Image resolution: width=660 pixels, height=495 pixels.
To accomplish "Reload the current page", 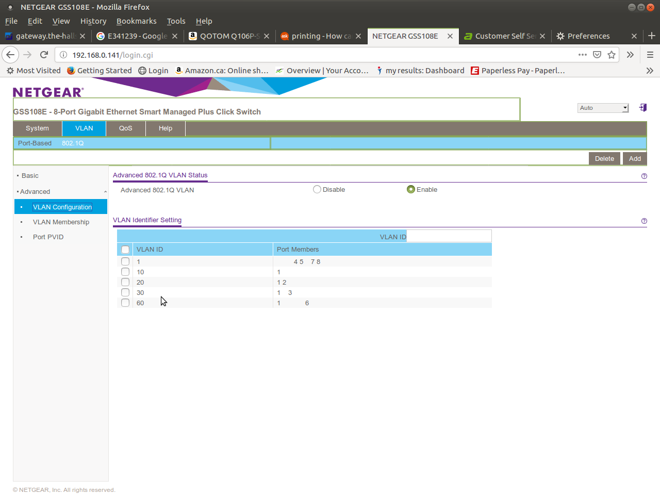I will 44,55.
